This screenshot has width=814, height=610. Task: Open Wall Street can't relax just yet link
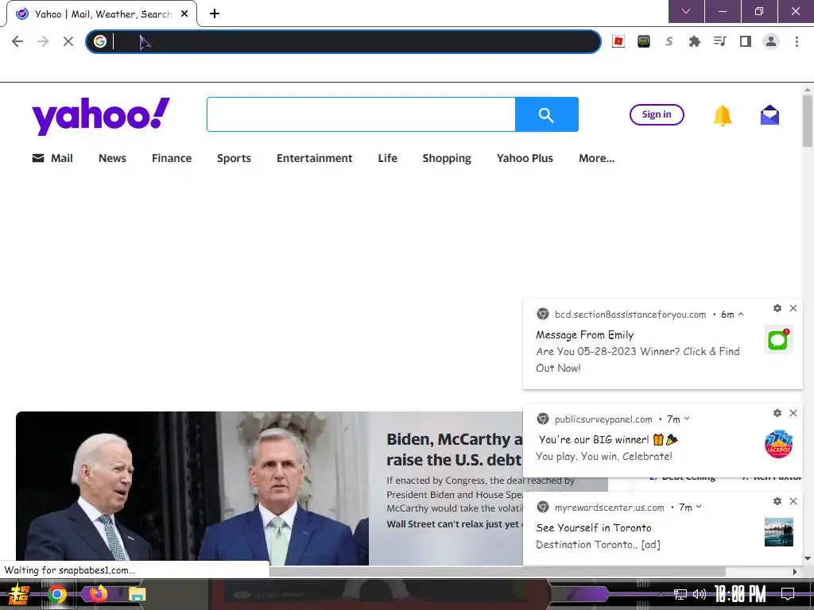[x=452, y=524]
